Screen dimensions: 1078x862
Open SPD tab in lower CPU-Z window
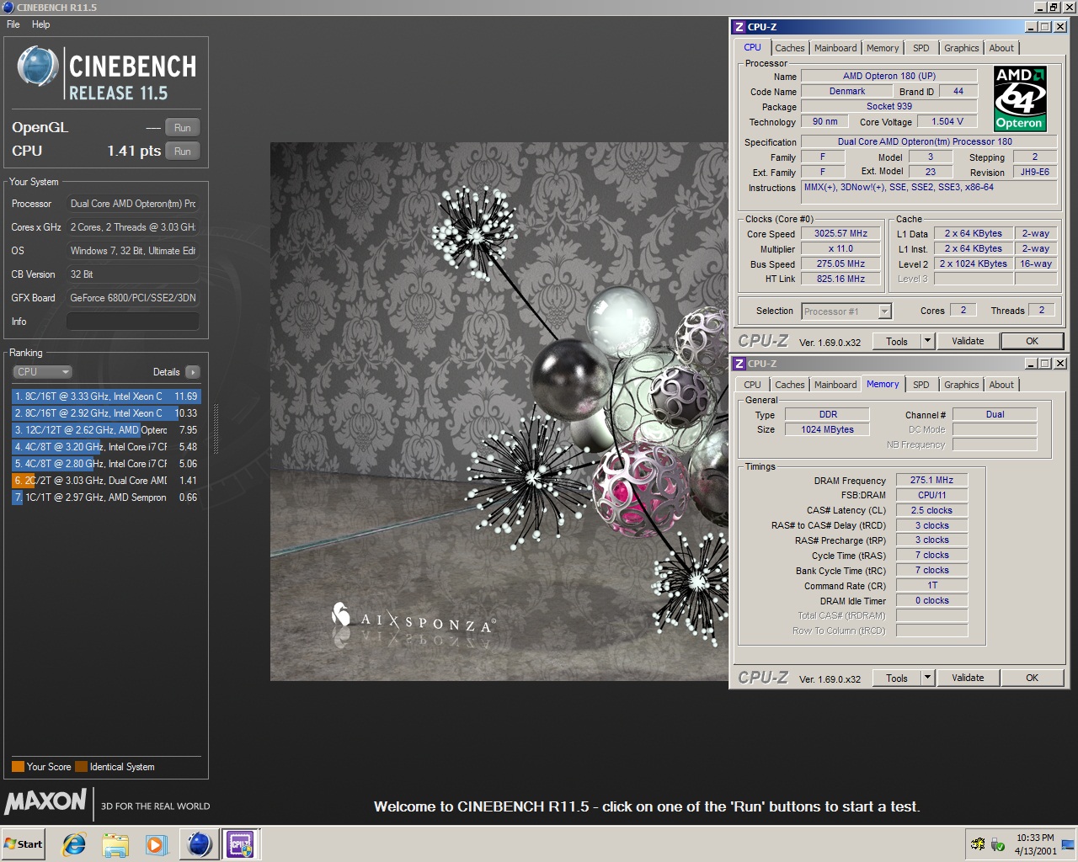pyautogui.click(x=921, y=385)
